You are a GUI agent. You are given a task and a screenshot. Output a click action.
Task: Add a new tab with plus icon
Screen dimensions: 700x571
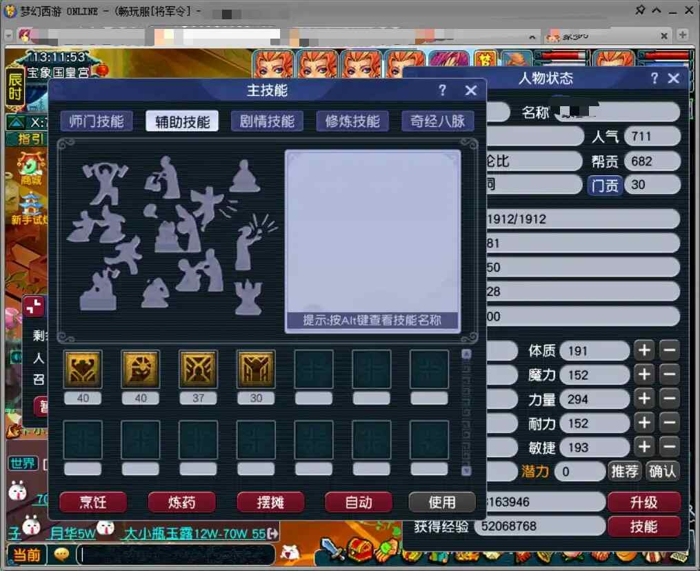pyautogui.click(x=682, y=34)
